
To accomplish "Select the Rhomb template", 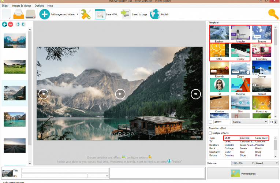I will pos(219,69).
